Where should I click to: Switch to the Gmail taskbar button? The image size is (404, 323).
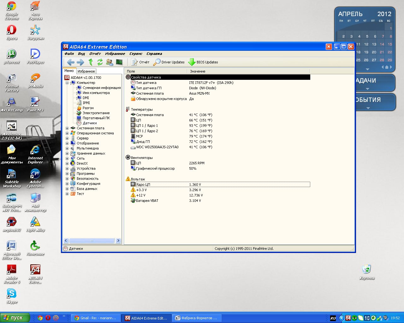[x=96, y=318]
